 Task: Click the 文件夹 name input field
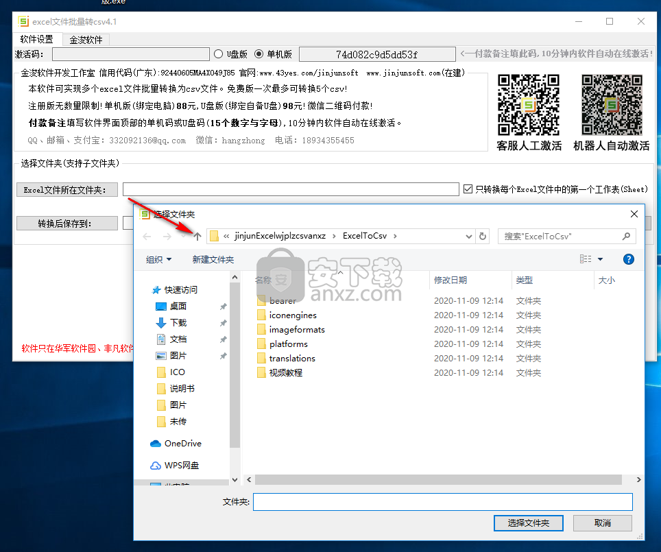click(x=443, y=502)
